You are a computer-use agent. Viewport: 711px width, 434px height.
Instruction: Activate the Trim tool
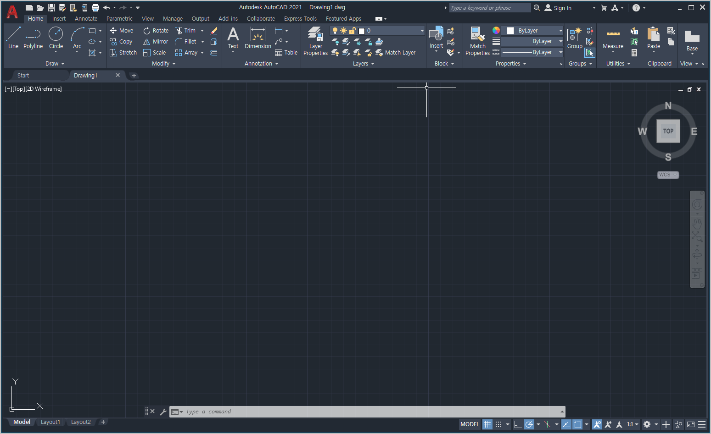pos(185,31)
